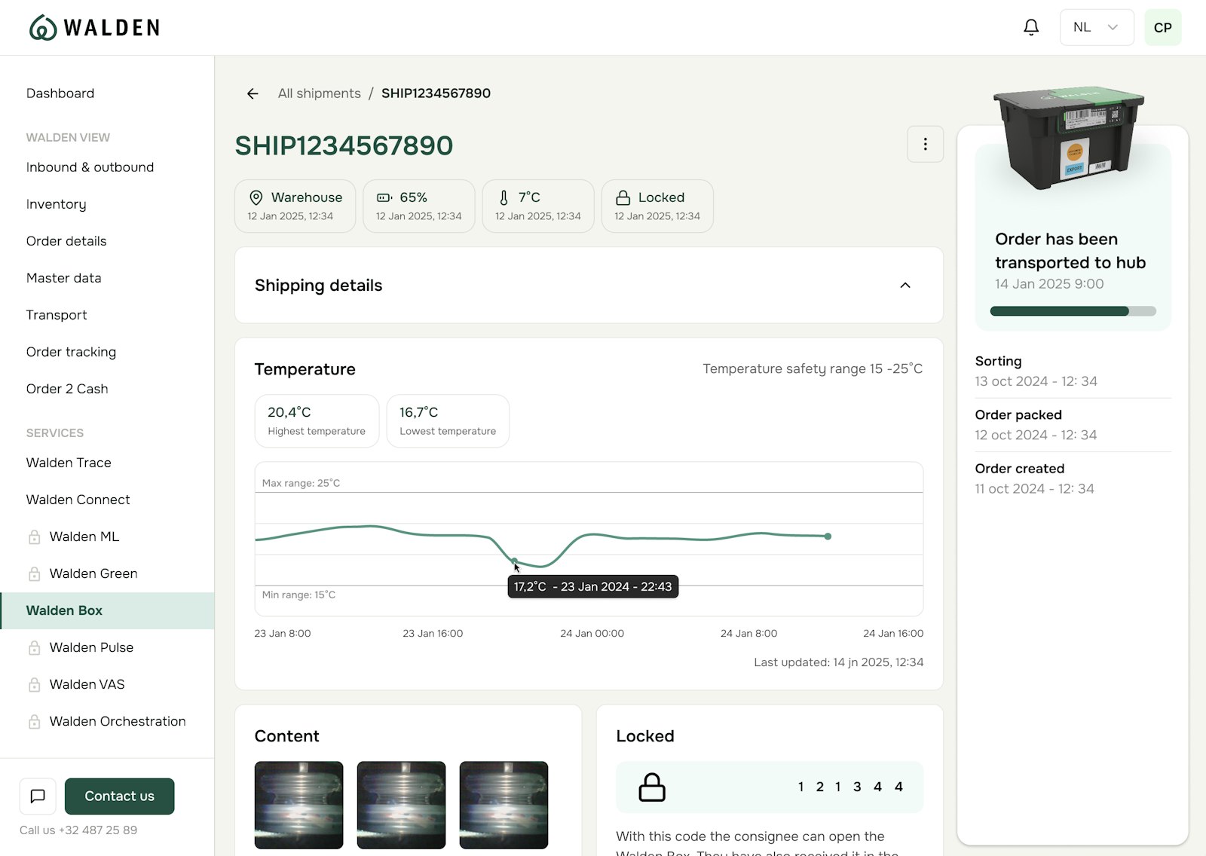Image resolution: width=1206 pixels, height=856 pixels.
Task: Click the order progress bar
Action: tap(1073, 311)
